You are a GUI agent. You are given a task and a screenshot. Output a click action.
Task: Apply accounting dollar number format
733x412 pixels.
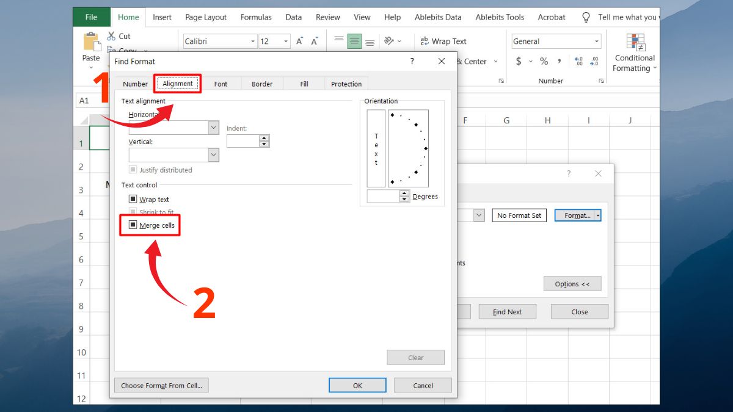(519, 61)
